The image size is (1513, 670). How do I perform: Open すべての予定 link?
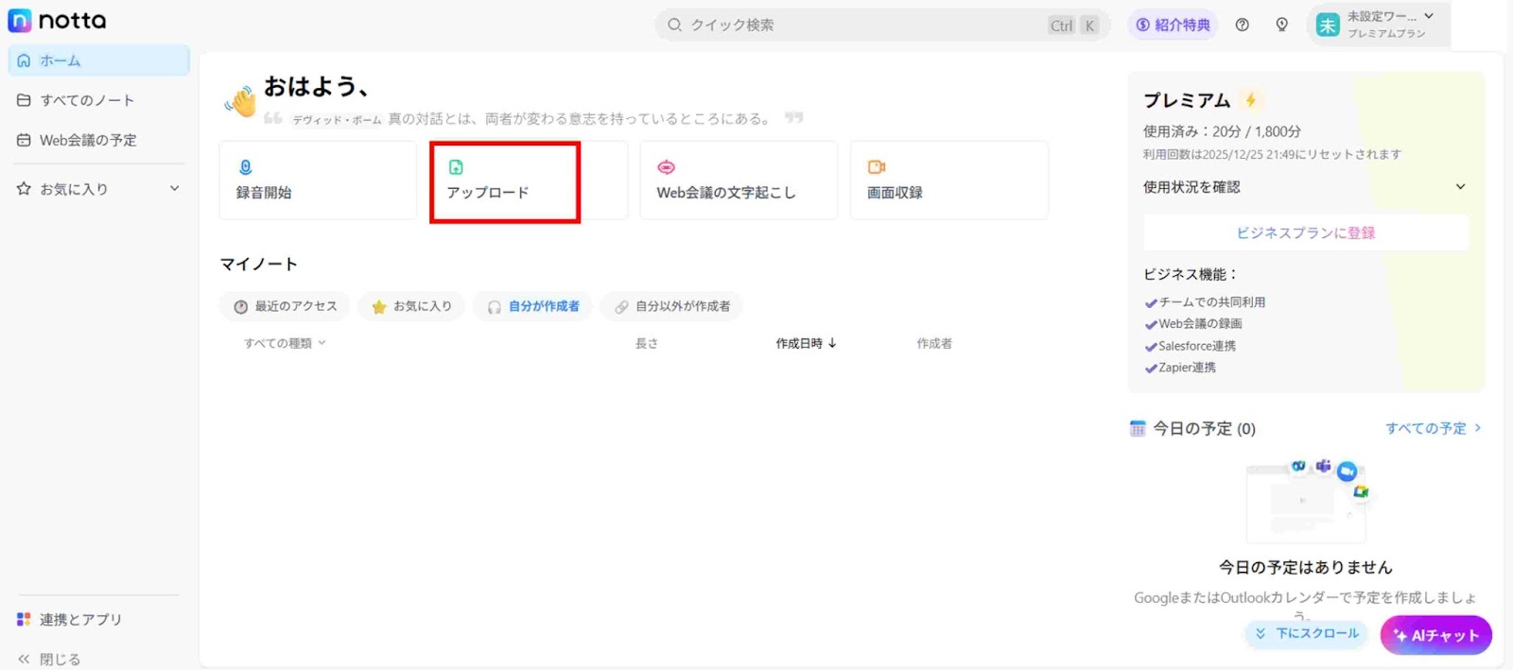[x=1434, y=428]
